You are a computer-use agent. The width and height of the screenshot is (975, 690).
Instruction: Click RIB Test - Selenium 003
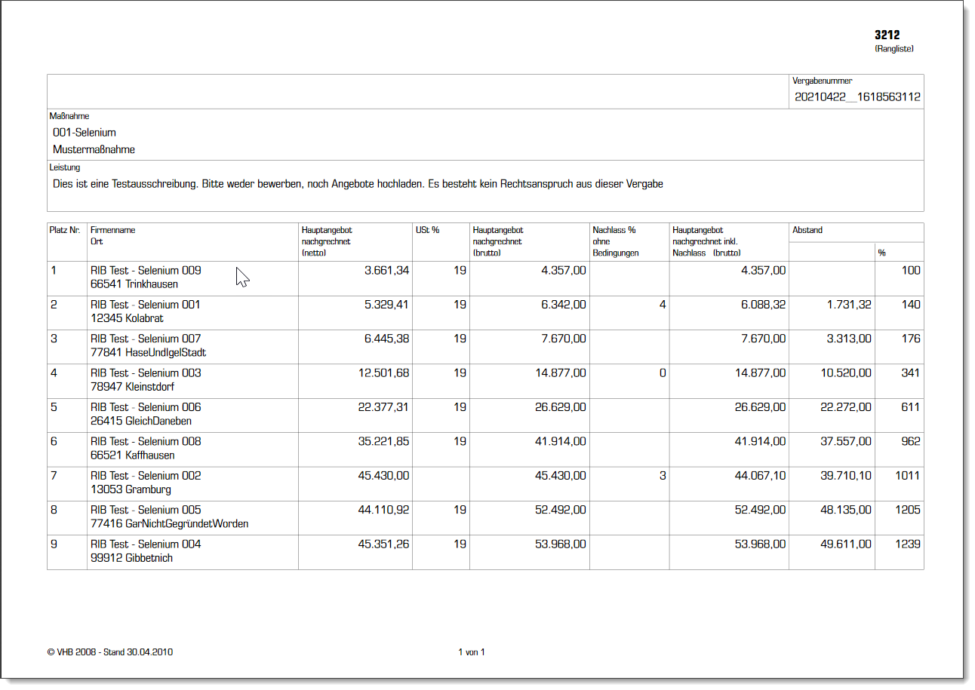[x=146, y=373]
